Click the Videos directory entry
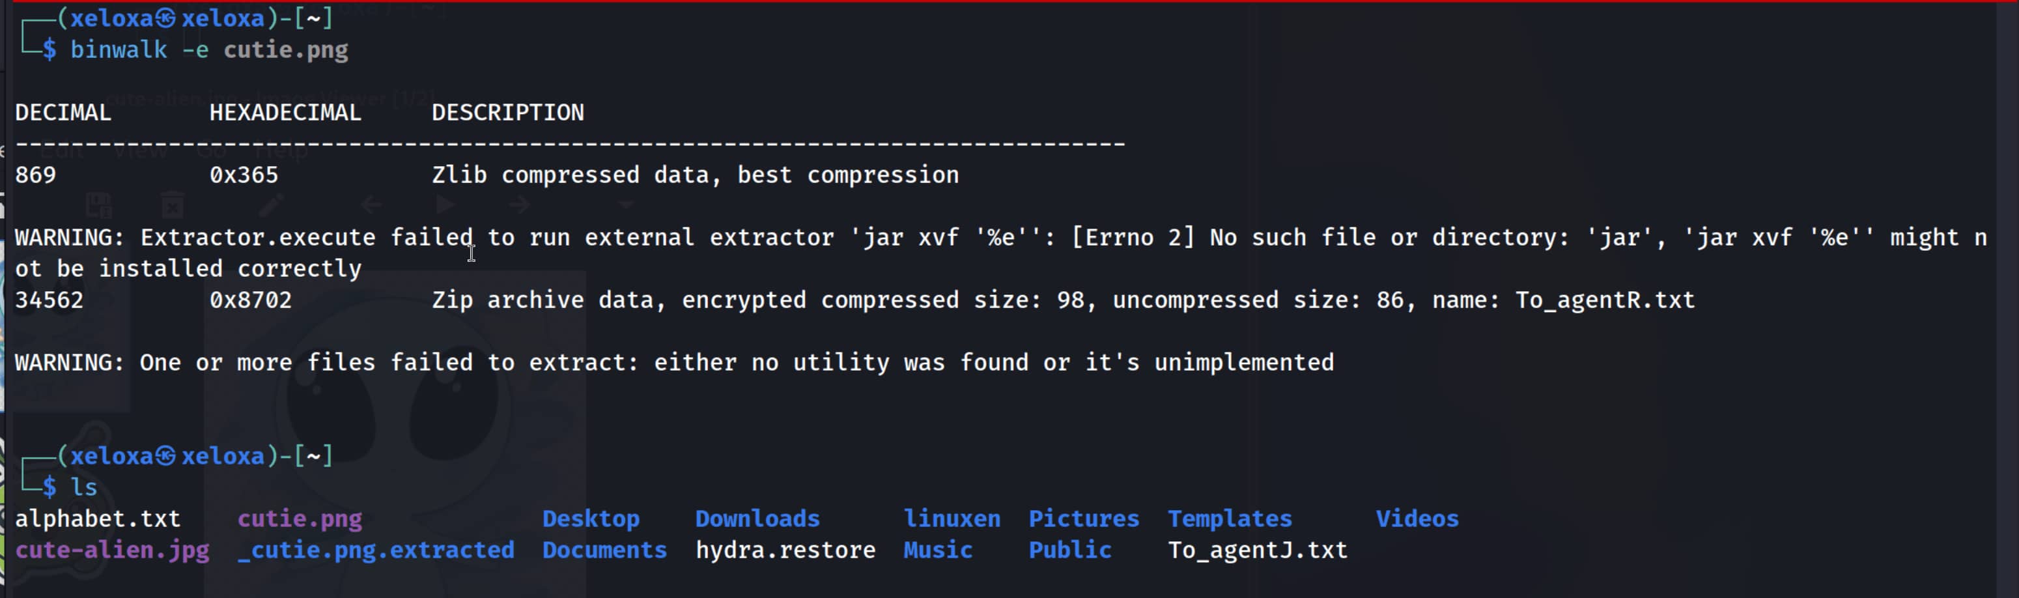The width and height of the screenshot is (2019, 598). tap(1417, 519)
